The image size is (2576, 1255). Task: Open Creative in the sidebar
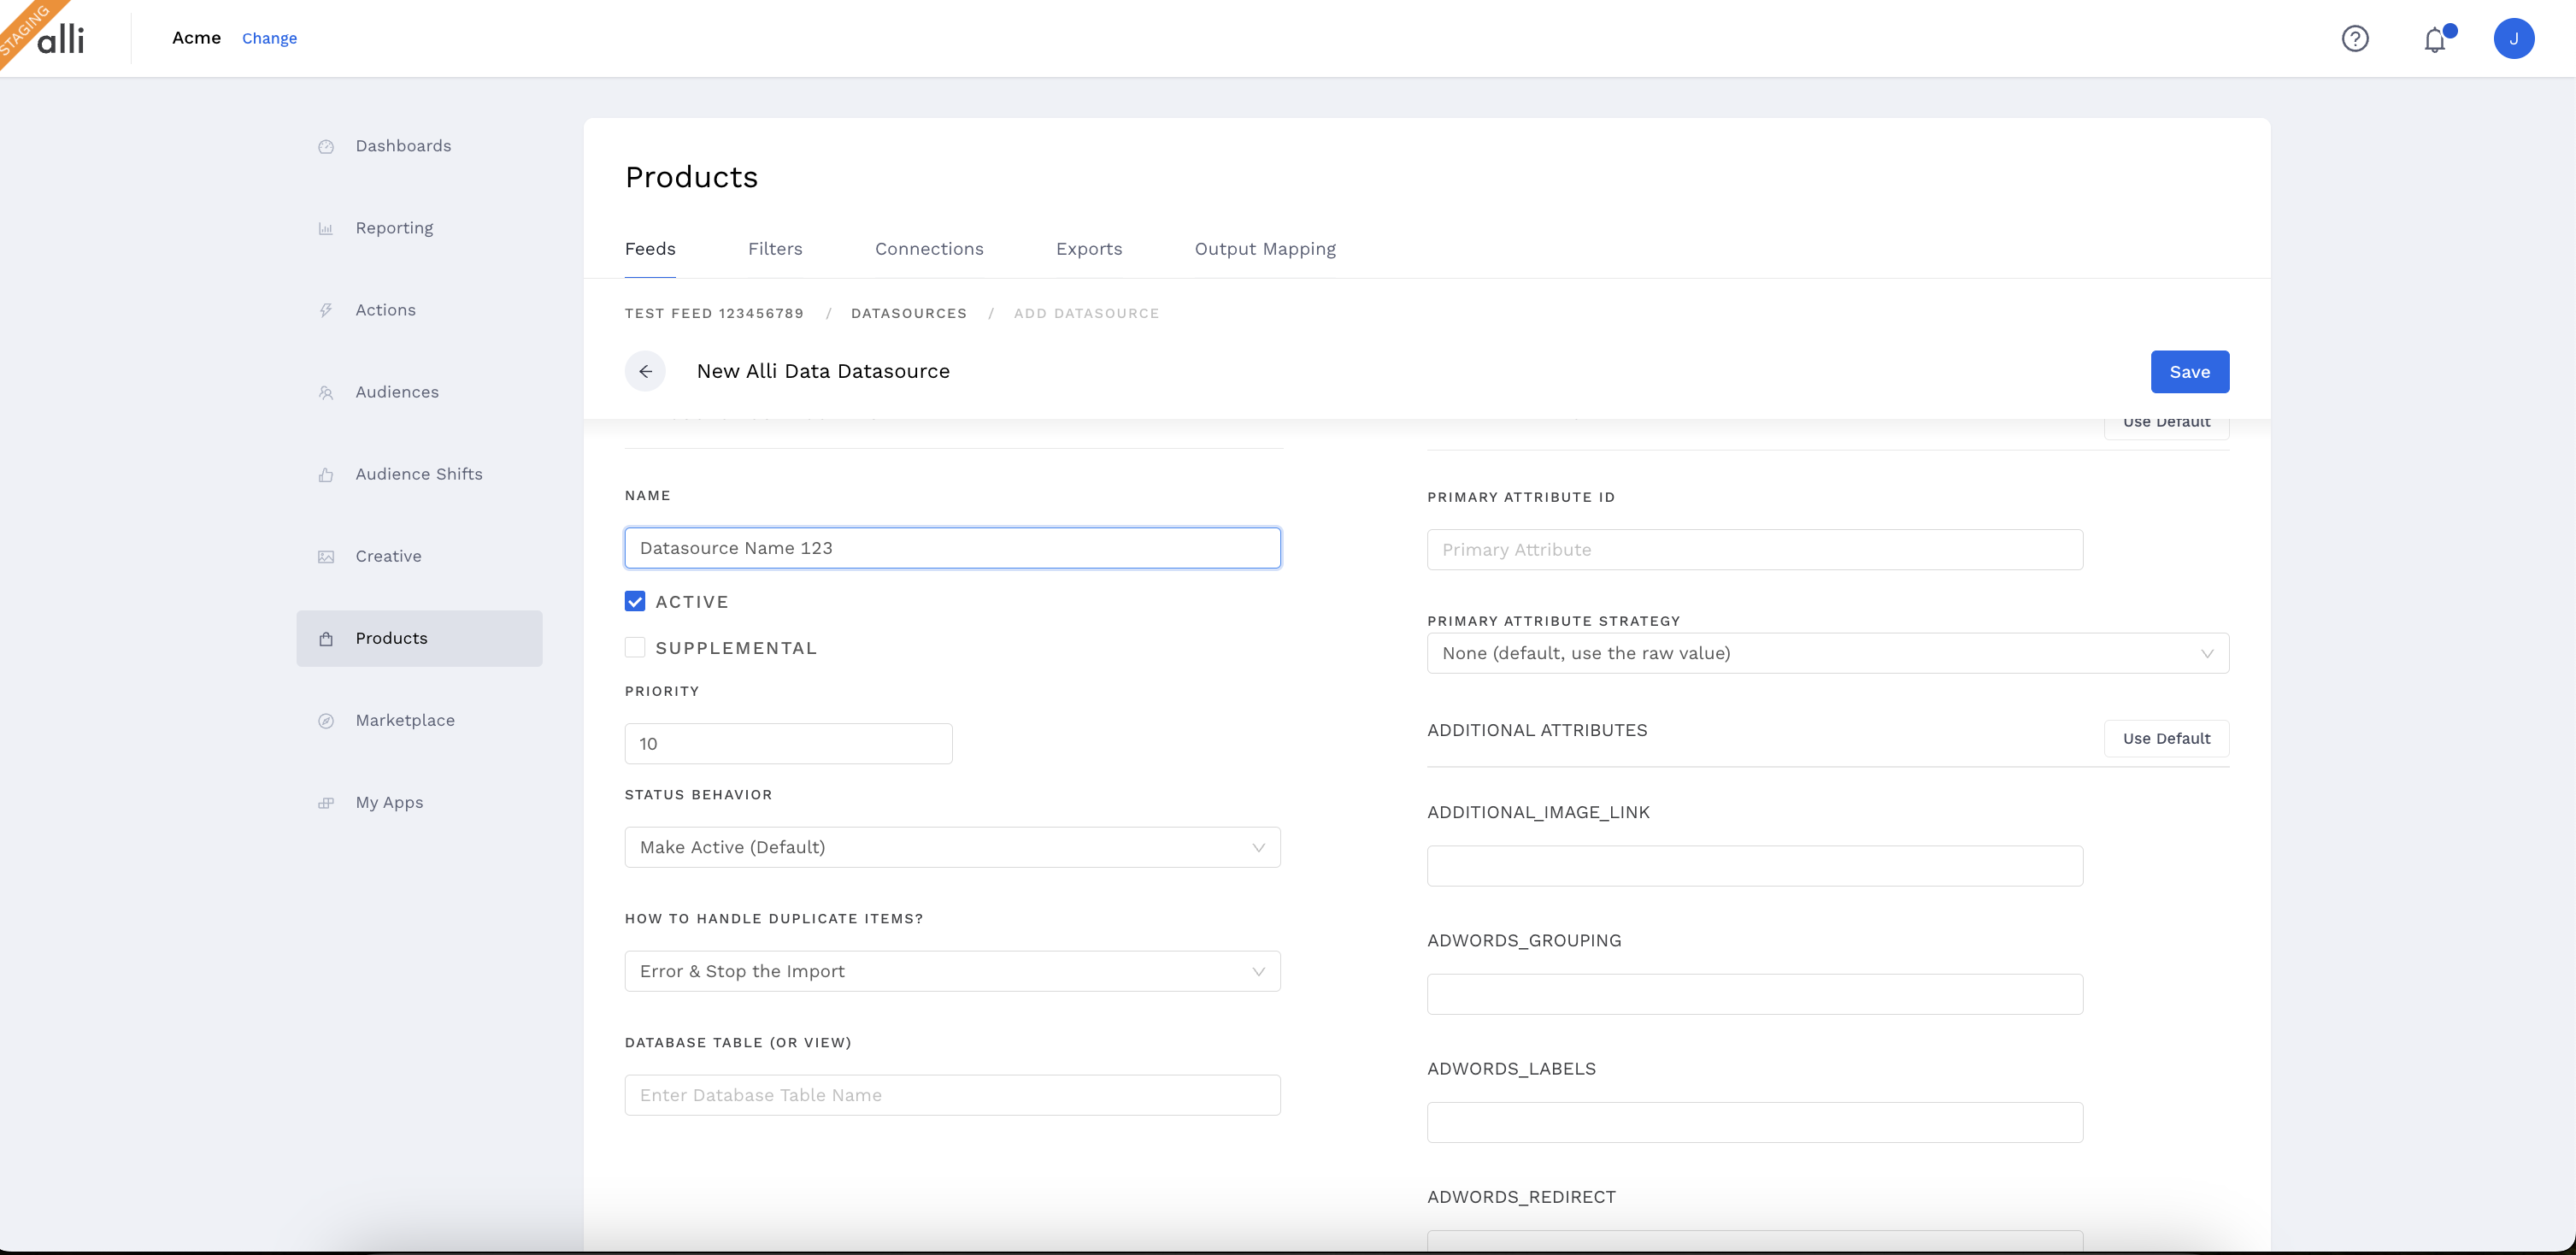coord(419,556)
